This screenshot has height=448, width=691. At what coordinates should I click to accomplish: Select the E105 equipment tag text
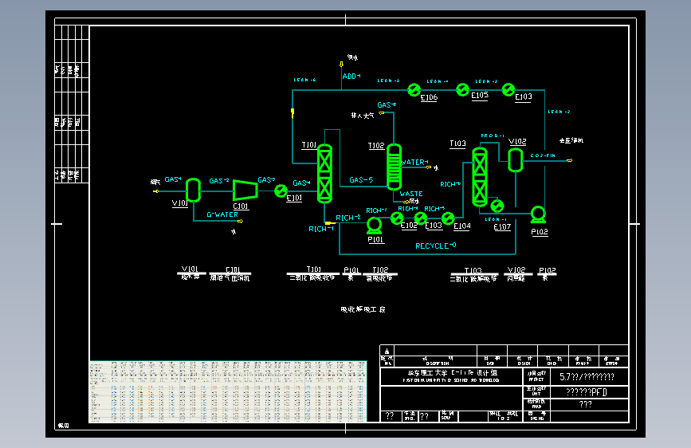[x=480, y=95]
